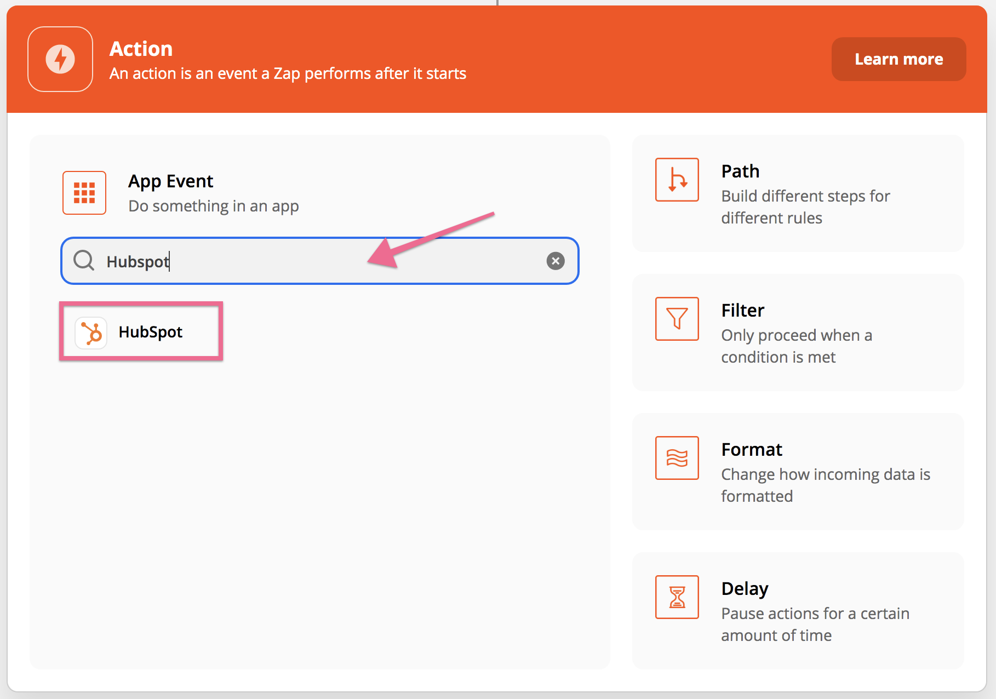Click the "App Event" heading text
The width and height of the screenshot is (996, 699).
[x=170, y=181]
